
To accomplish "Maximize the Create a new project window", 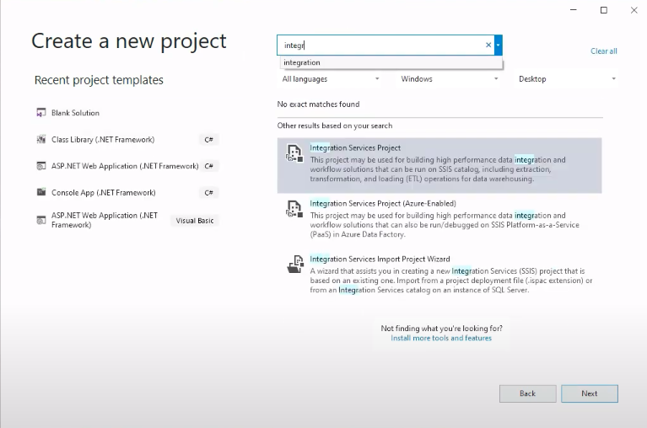I will 604,10.
